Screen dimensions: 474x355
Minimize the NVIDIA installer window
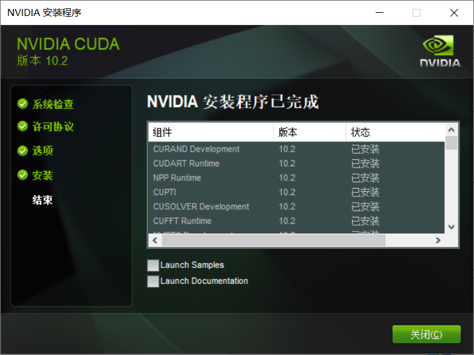(x=379, y=13)
